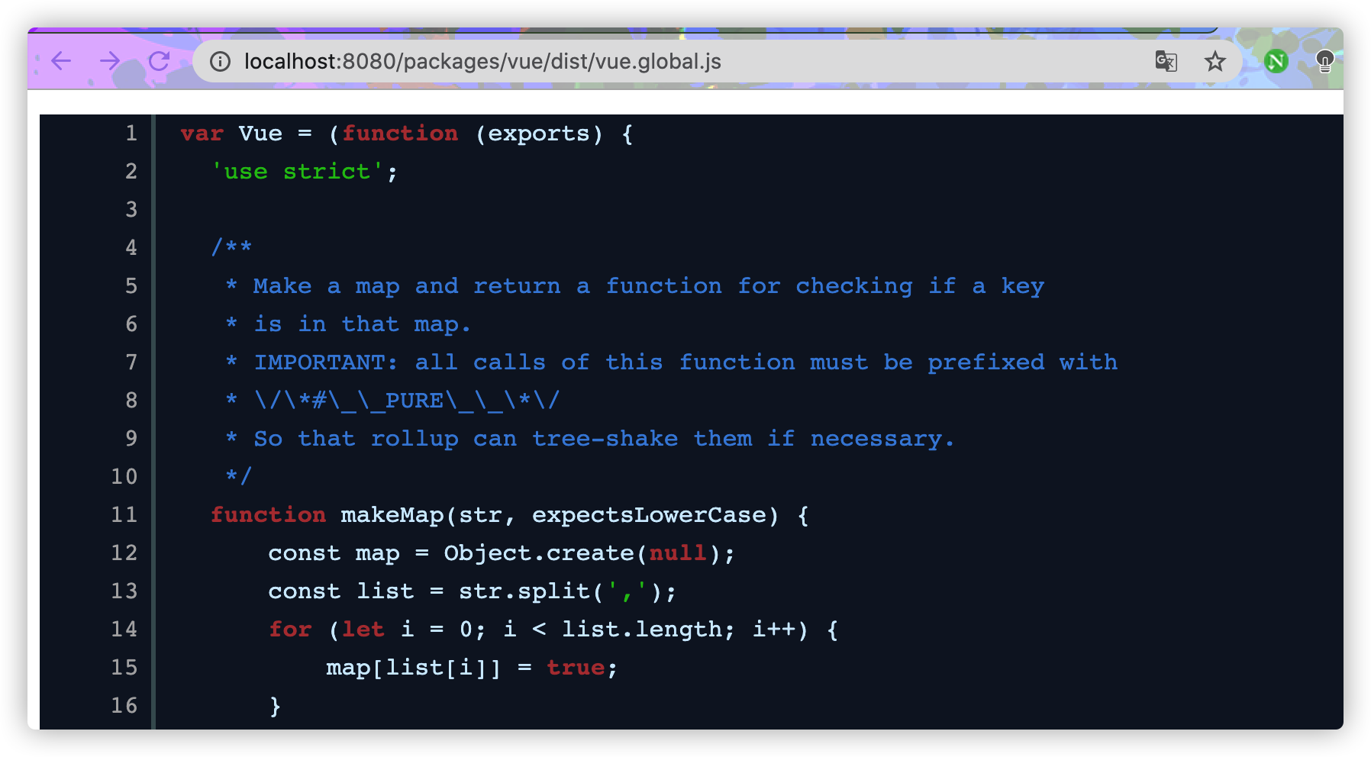Click the 'for (let i = 0' loop line
Viewport: 1371px width, 757px height.
tap(553, 630)
